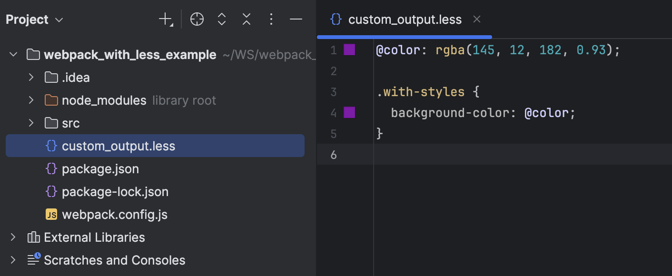
Task: Click the purple color swatch on line 1 gutter
Action: point(349,49)
